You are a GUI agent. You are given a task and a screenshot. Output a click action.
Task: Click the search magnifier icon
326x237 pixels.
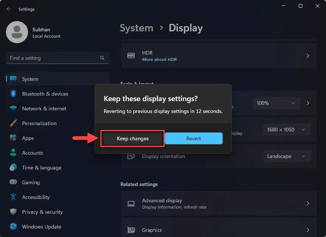click(x=102, y=58)
